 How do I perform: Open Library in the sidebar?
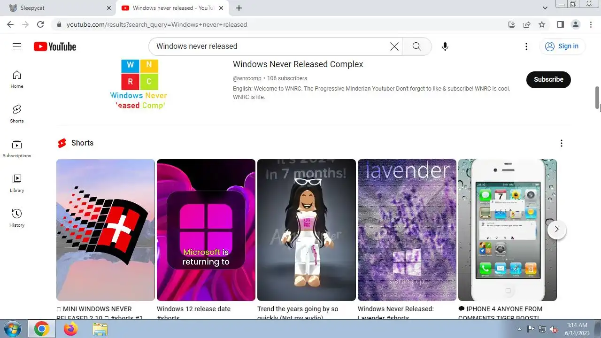tap(17, 183)
